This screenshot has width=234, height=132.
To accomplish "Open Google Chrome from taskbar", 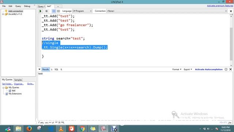I will (82, 129).
